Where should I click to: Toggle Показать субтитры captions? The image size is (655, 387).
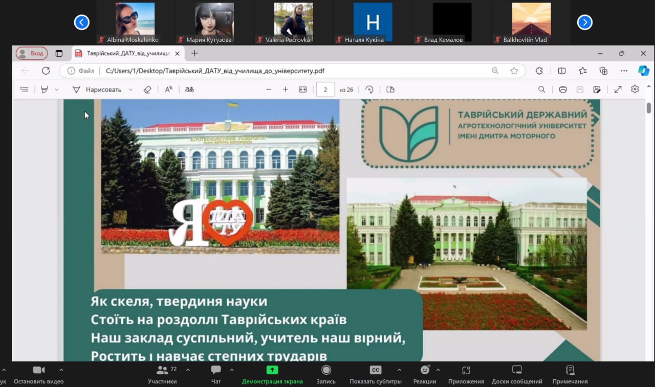(376, 374)
